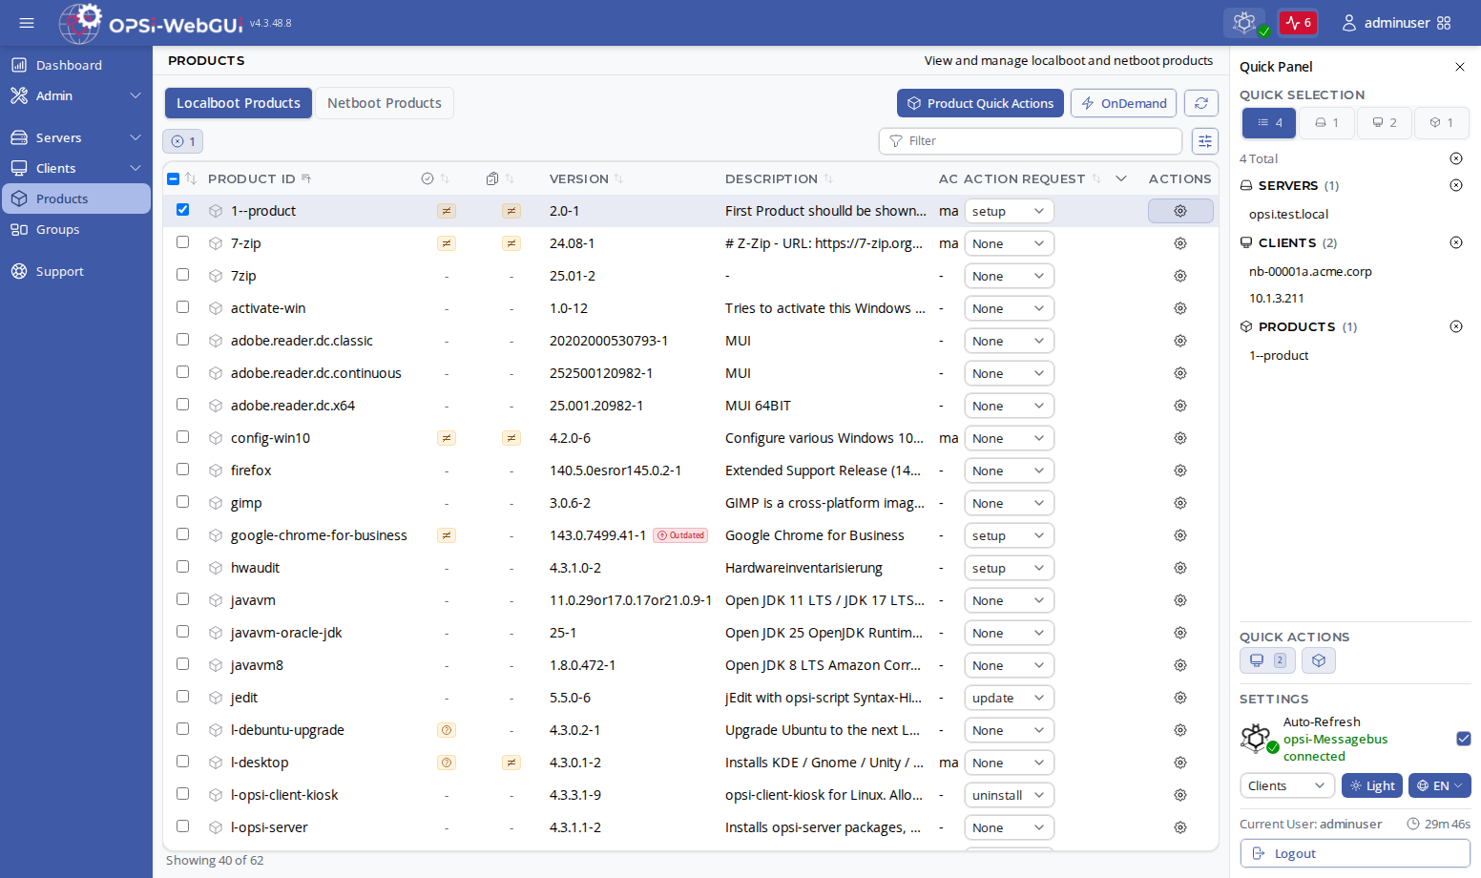
Task: Open the hamburger menu icon
Action: (27, 23)
